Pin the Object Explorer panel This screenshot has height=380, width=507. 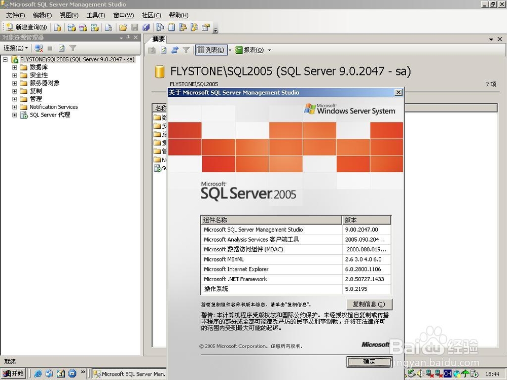(x=127, y=36)
